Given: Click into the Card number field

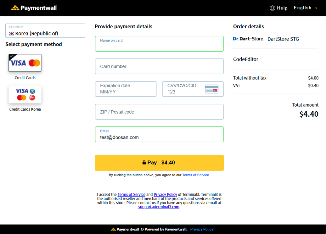Looking at the screenshot, I should coord(159,66).
